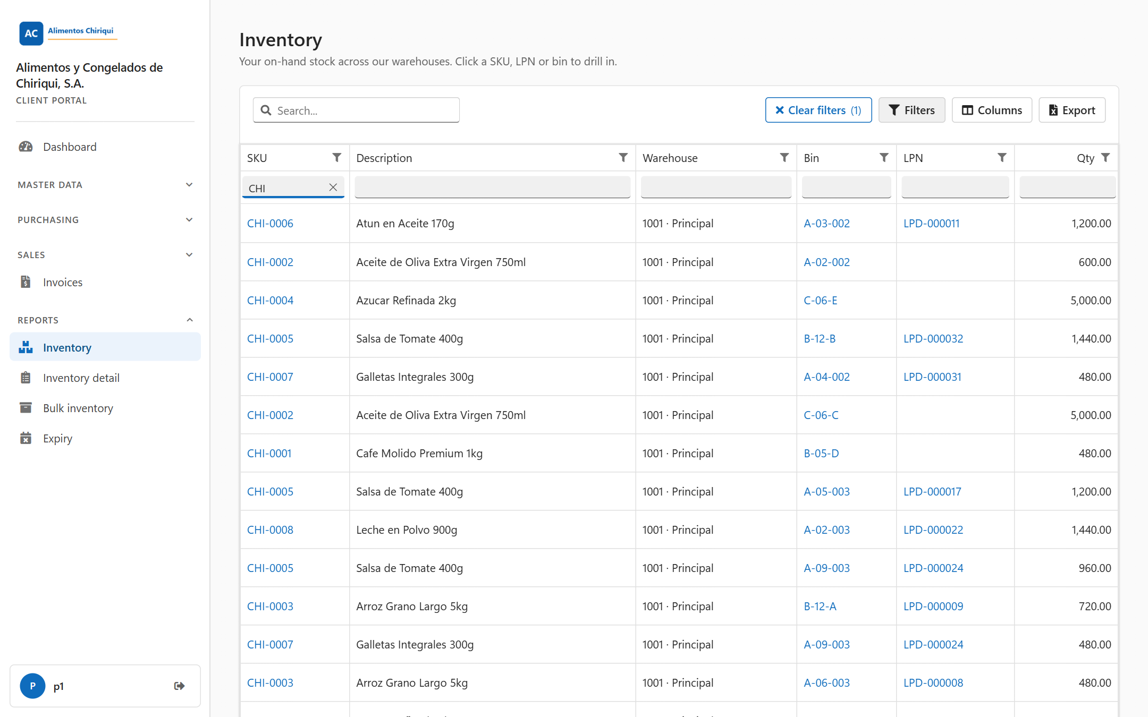Open Dashboard from the sidebar

105,147
